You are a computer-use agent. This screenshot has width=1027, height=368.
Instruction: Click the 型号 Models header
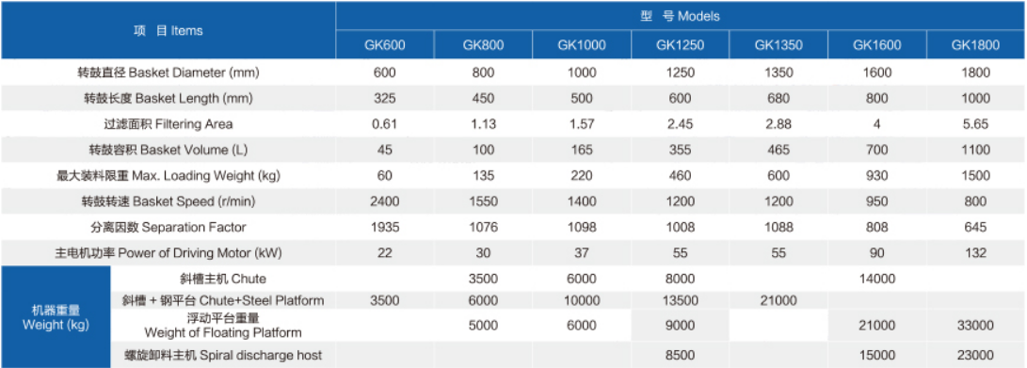(681, 16)
